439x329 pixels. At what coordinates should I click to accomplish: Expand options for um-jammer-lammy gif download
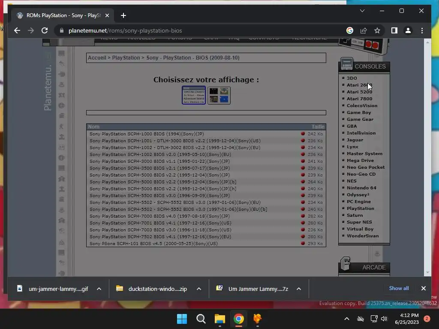pos(99,289)
